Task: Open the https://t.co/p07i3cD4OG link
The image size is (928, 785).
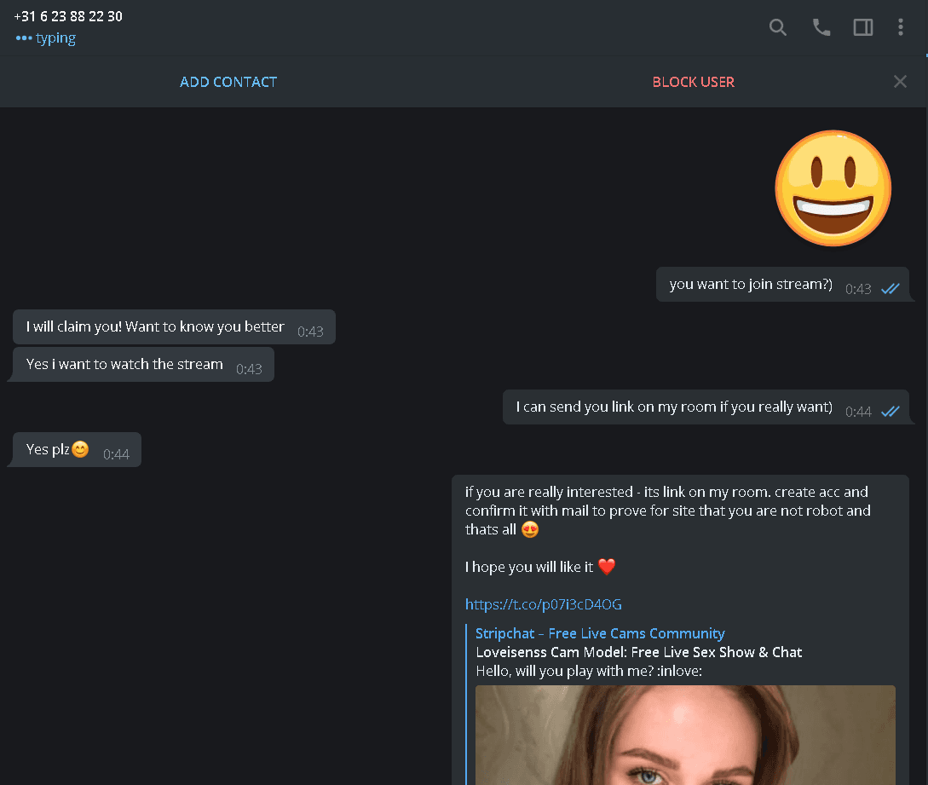Action: tap(544, 603)
